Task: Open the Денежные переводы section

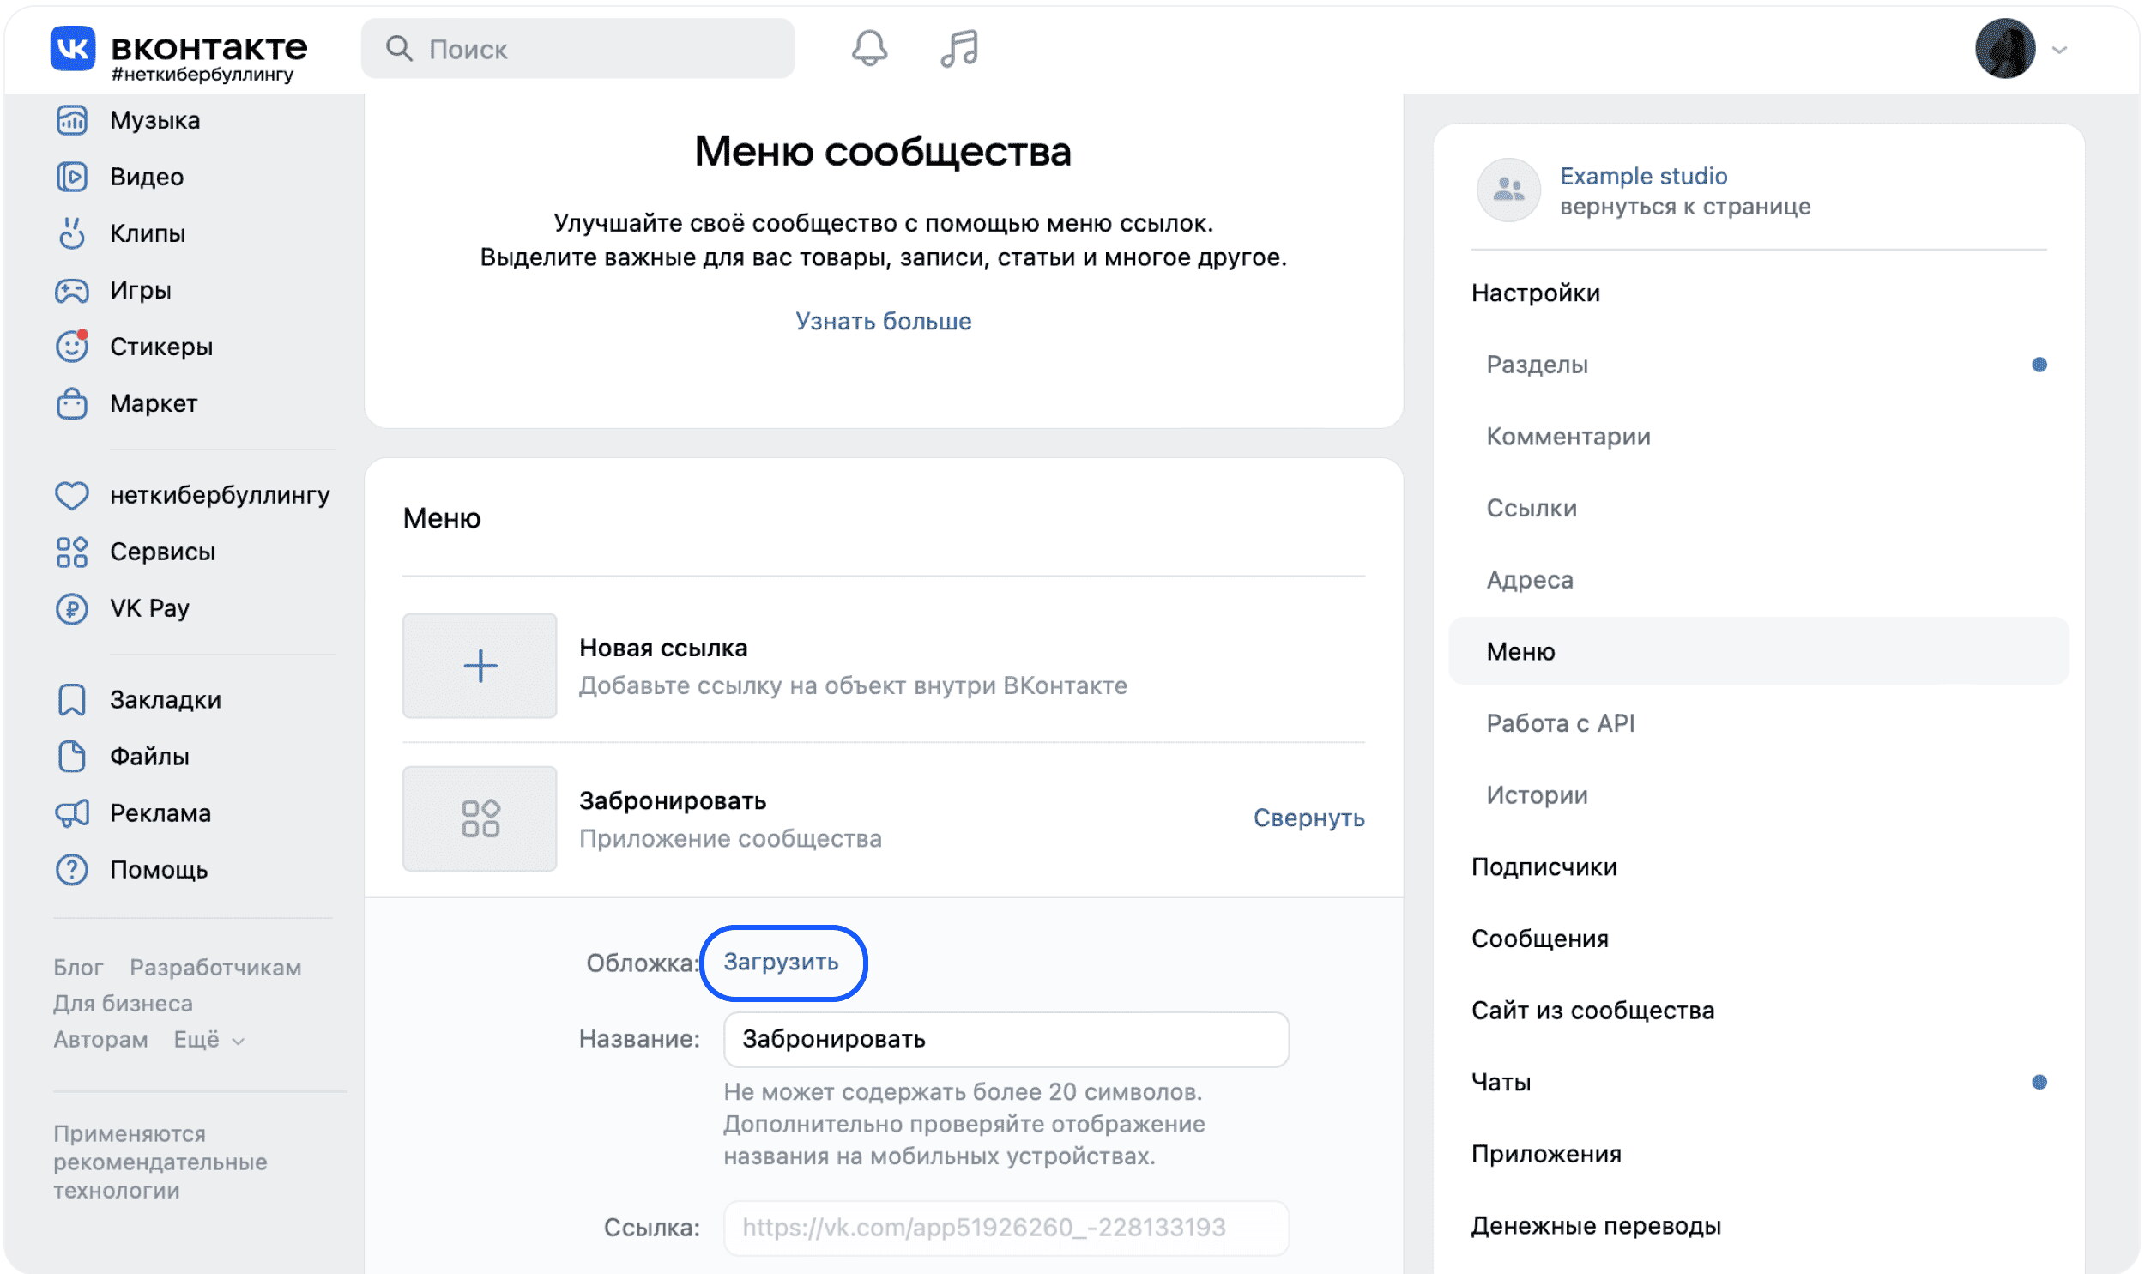Action: coord(1596,1225)
